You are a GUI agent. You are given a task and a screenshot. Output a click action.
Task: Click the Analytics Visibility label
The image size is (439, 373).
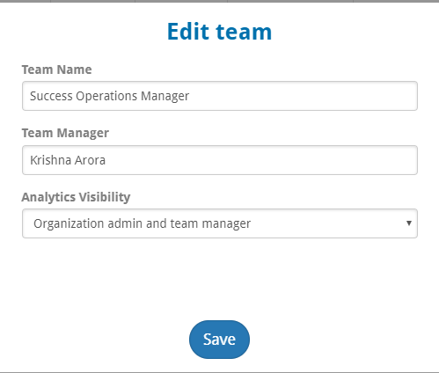[76, 197]
